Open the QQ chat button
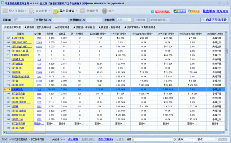The image size is (231, 143). click(x=179, y=11)
